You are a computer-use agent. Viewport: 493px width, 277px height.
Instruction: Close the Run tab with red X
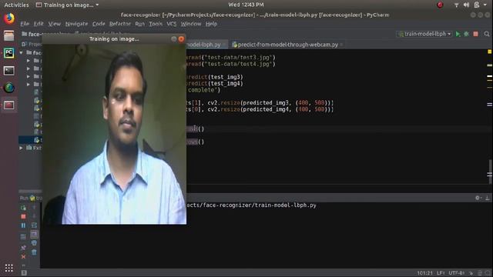(x=23, y=256)
